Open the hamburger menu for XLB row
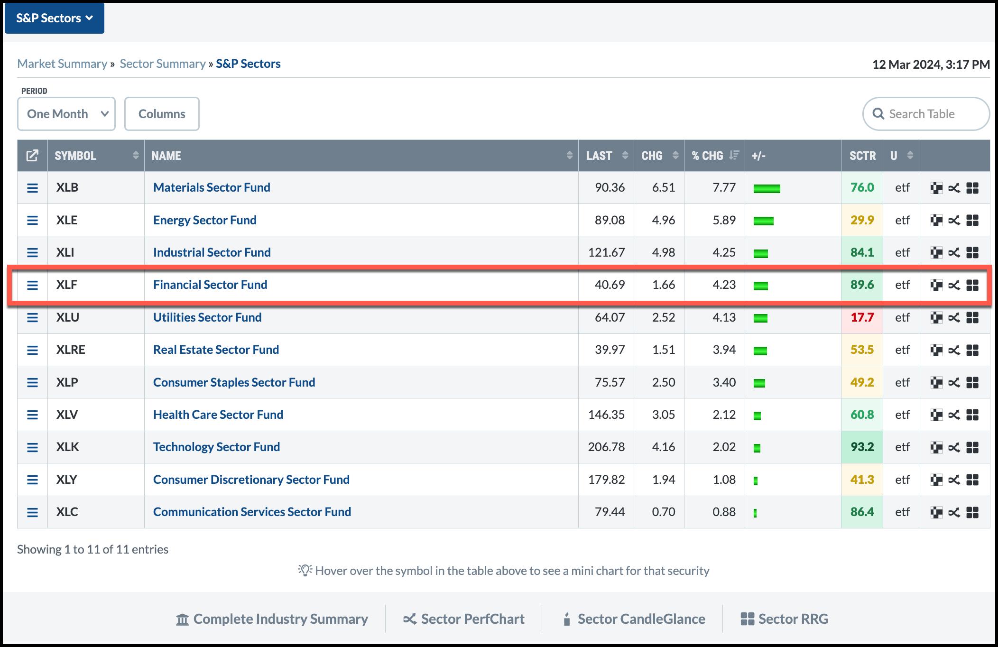998x647 pixels. [x=32, y=188]
